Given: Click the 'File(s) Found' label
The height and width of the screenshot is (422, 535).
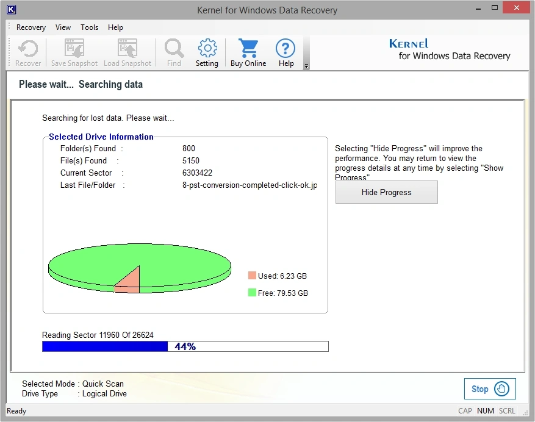Looking at the screenshot, I should pos(84,160).
